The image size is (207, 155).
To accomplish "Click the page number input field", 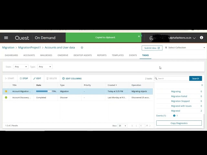I will point(142,126).
